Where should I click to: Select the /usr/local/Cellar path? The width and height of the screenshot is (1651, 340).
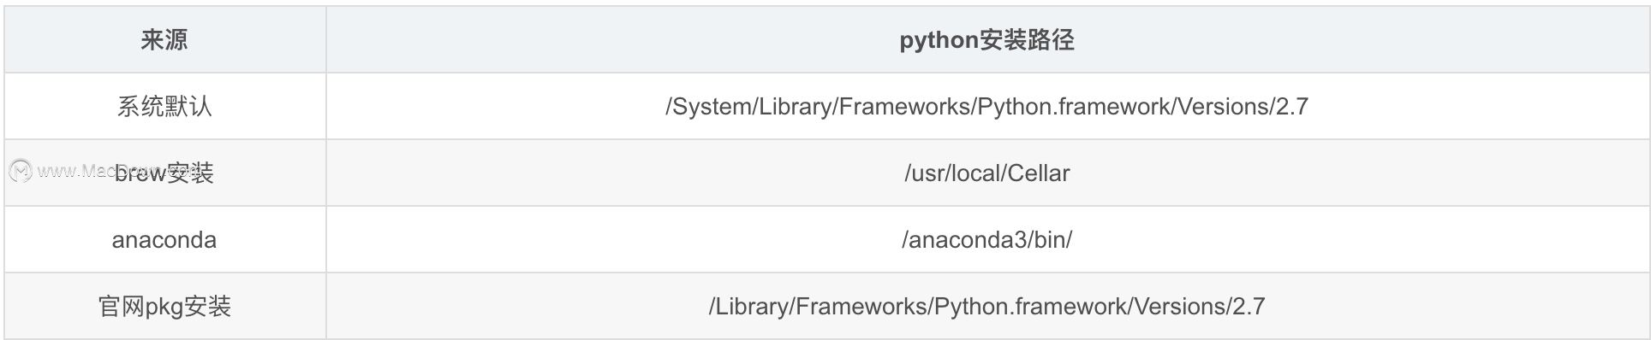click(x=986, y=173)
